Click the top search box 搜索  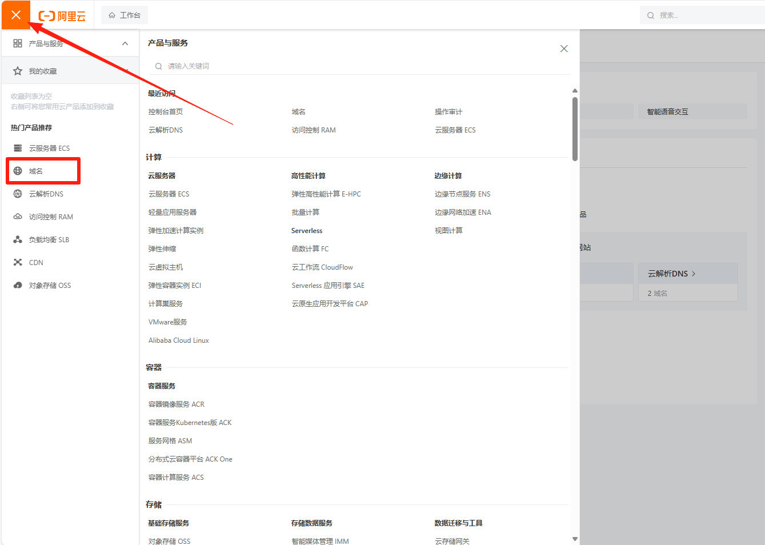pyautogui.click(x=702, y=15)
